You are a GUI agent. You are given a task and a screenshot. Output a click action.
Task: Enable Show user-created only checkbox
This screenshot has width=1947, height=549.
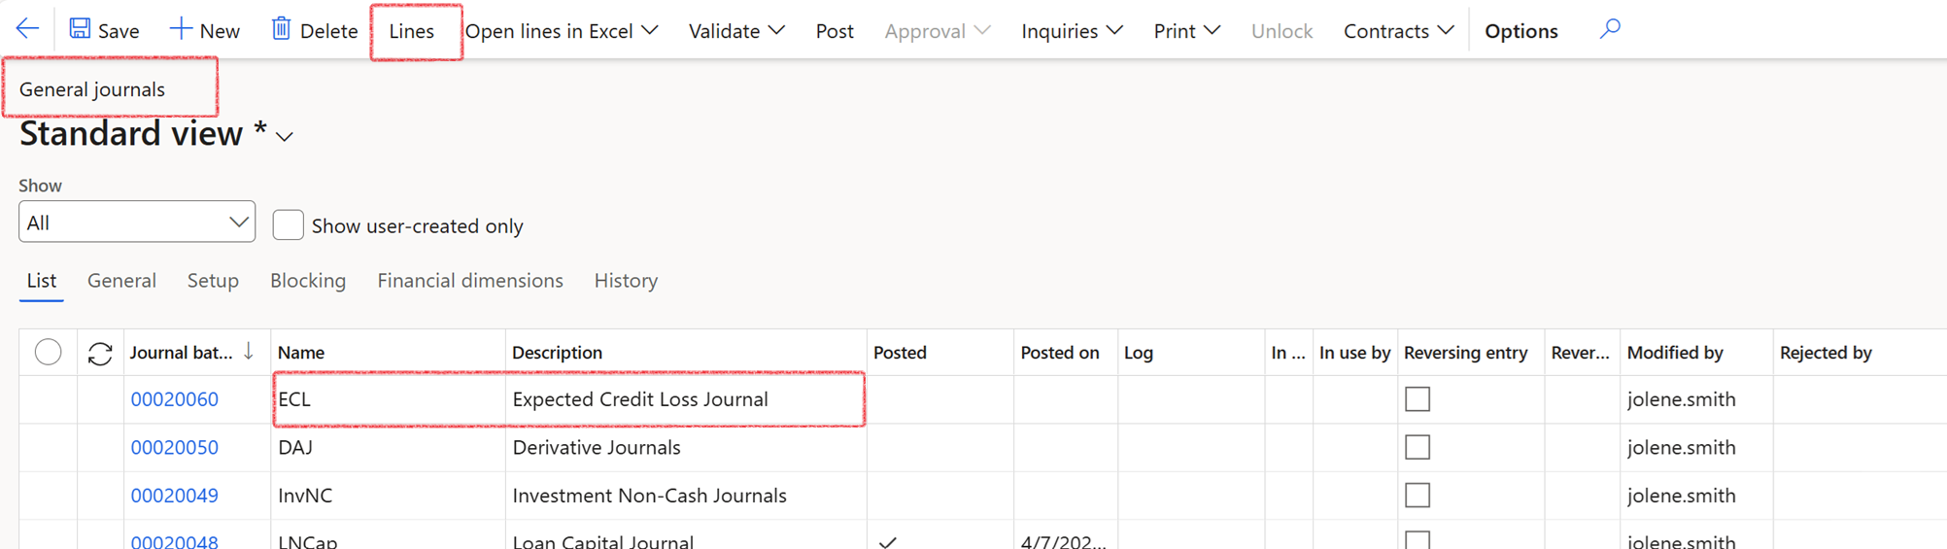(288, 225)
